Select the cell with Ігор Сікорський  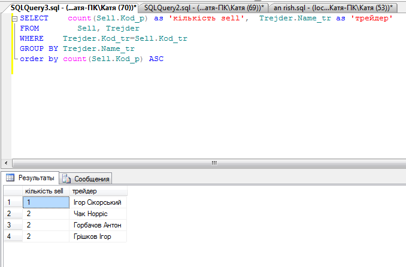(x=98, y=202)
